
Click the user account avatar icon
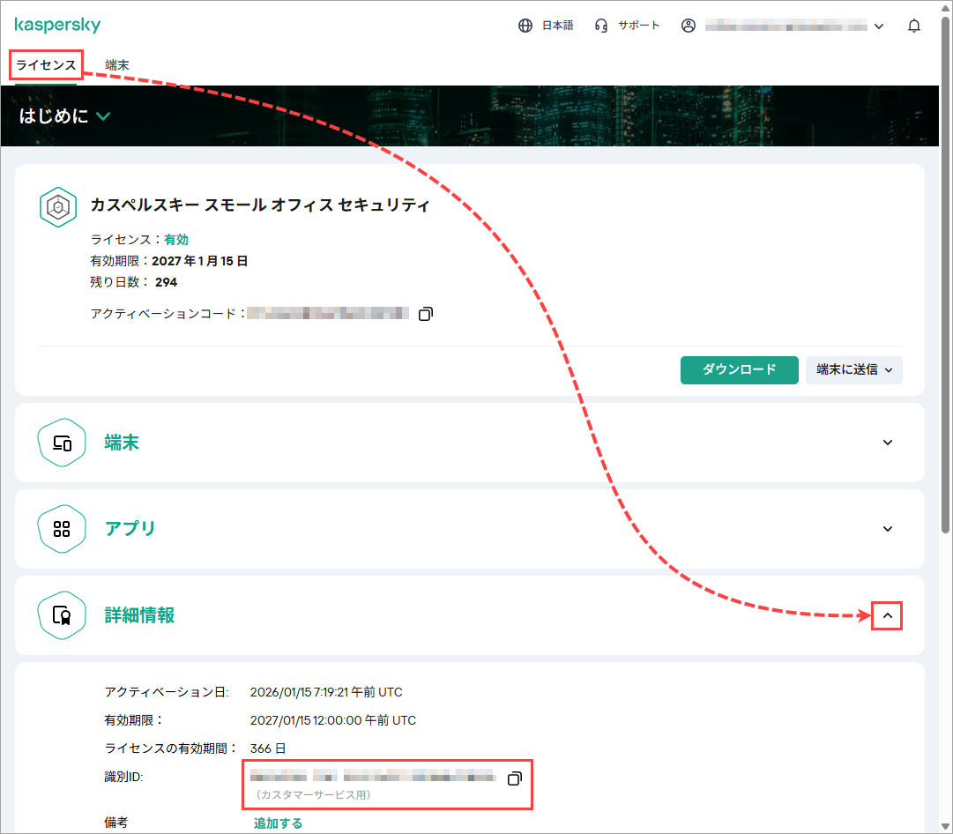688,26
